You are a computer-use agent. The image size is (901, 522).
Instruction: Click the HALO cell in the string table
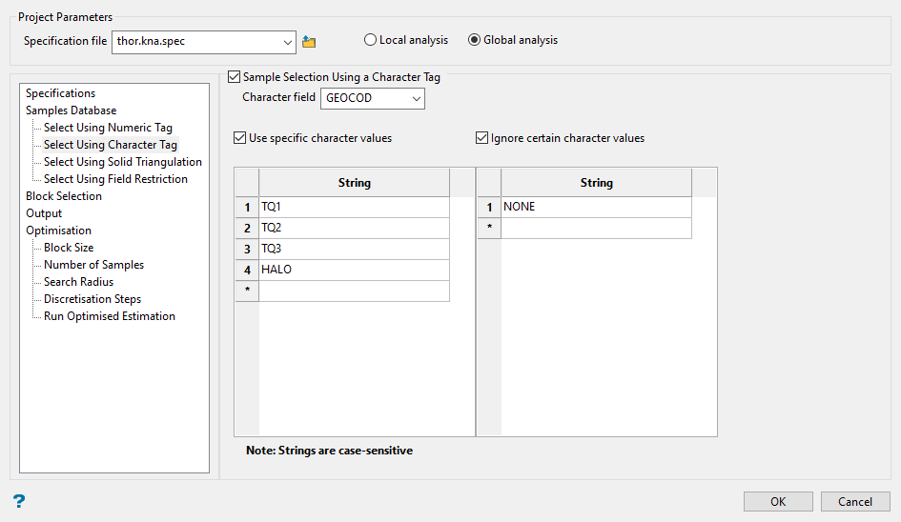pyautogui.click(x=353, y=270)
